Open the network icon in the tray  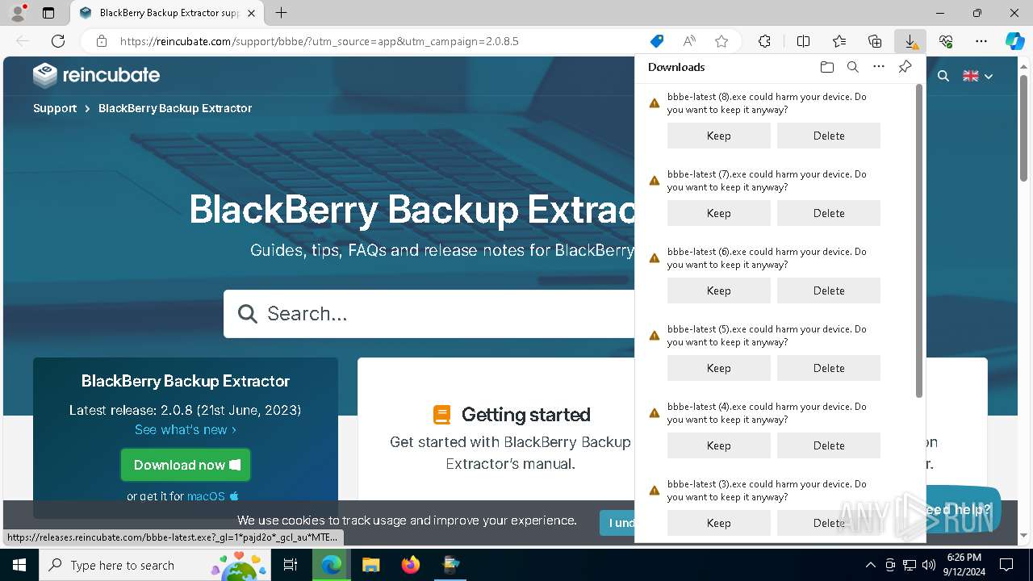point(910,565)
